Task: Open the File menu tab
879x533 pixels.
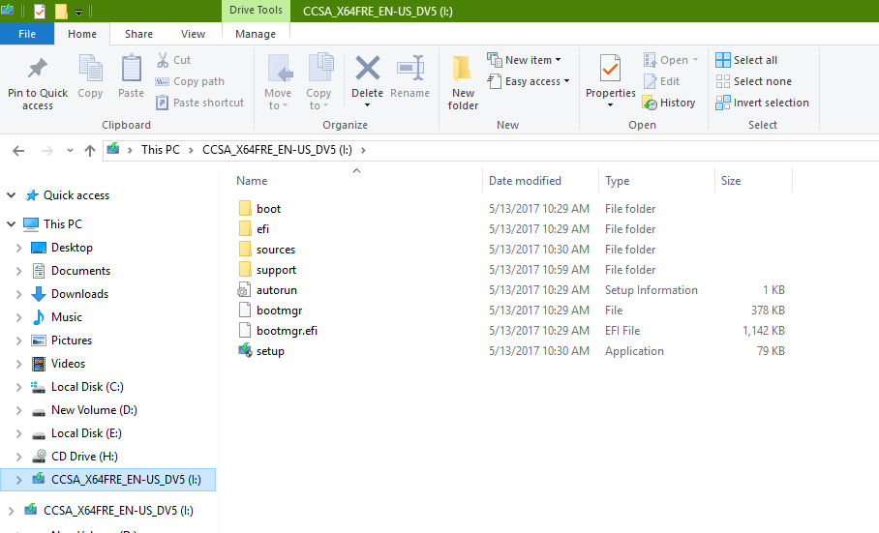Action: tap(27, 34)
